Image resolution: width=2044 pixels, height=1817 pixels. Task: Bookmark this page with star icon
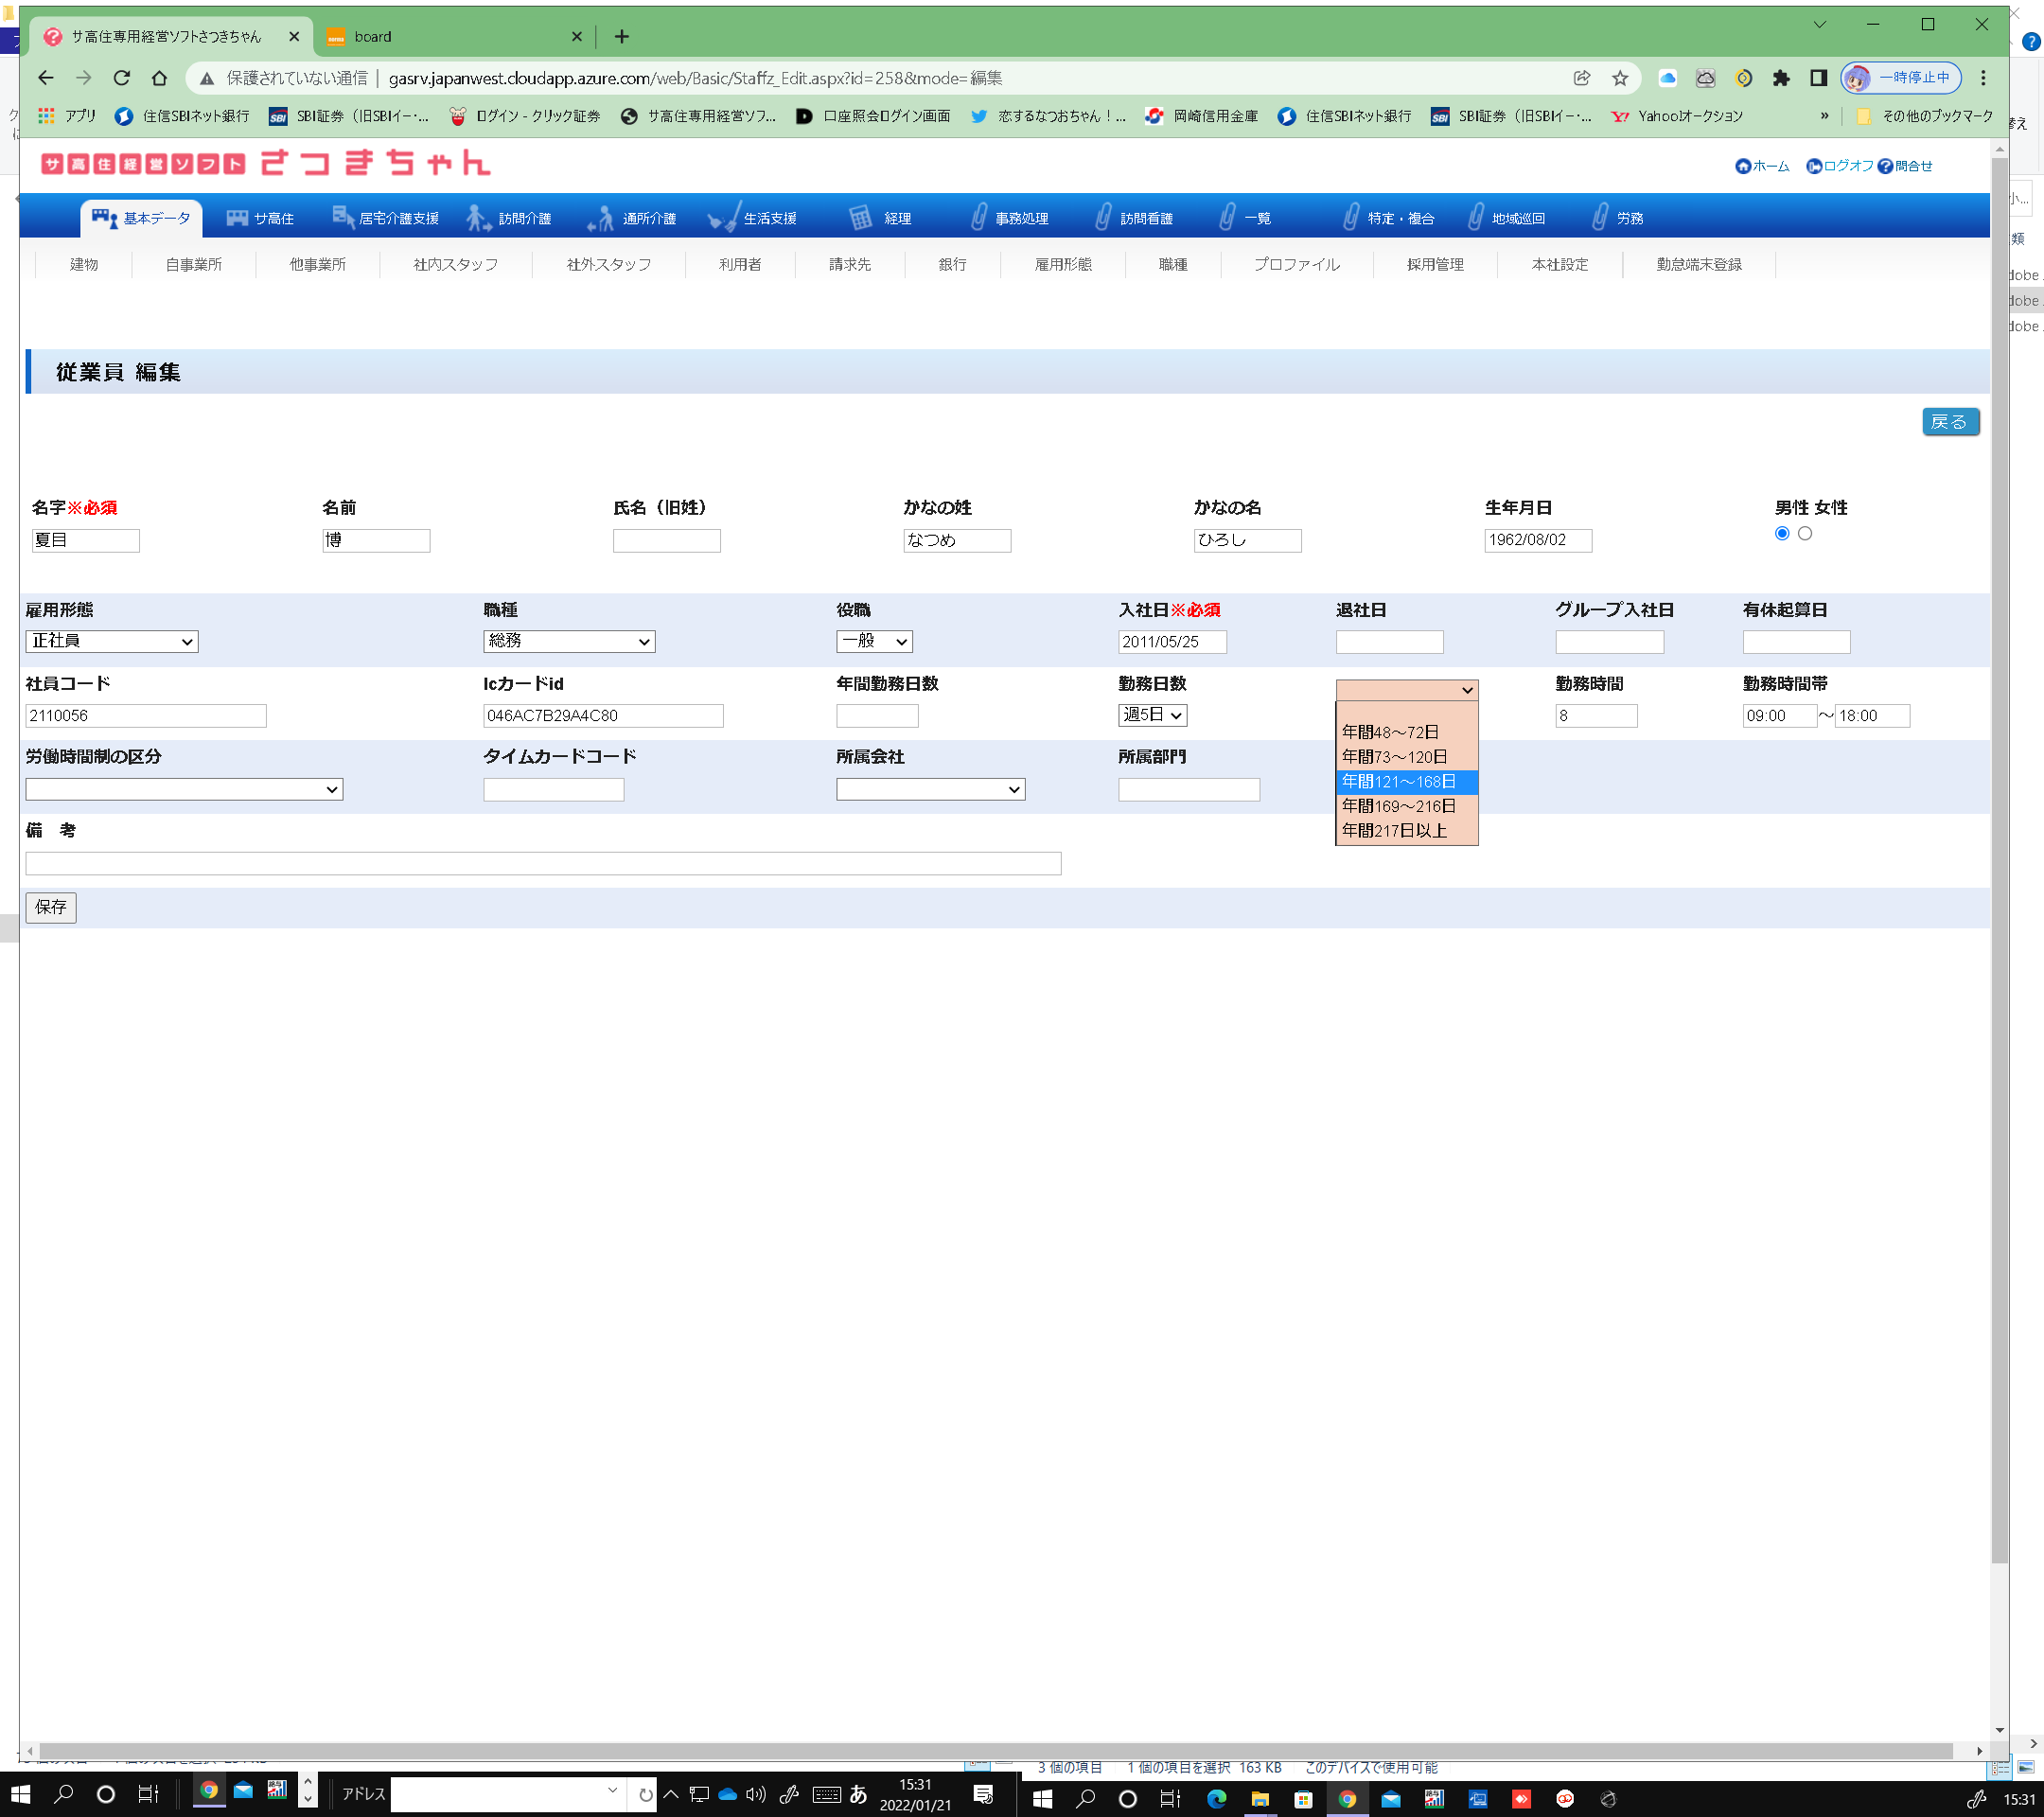click(1620, 78)
